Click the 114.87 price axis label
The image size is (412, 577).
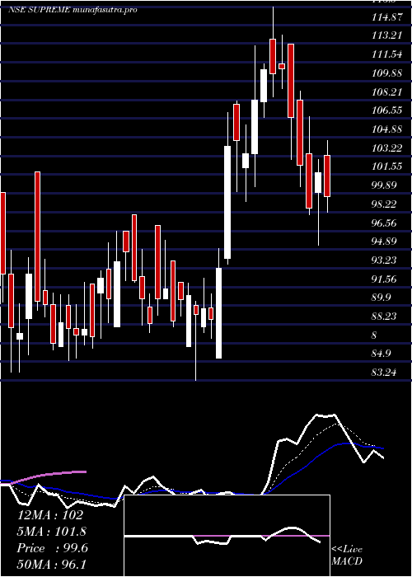(387, 17)
